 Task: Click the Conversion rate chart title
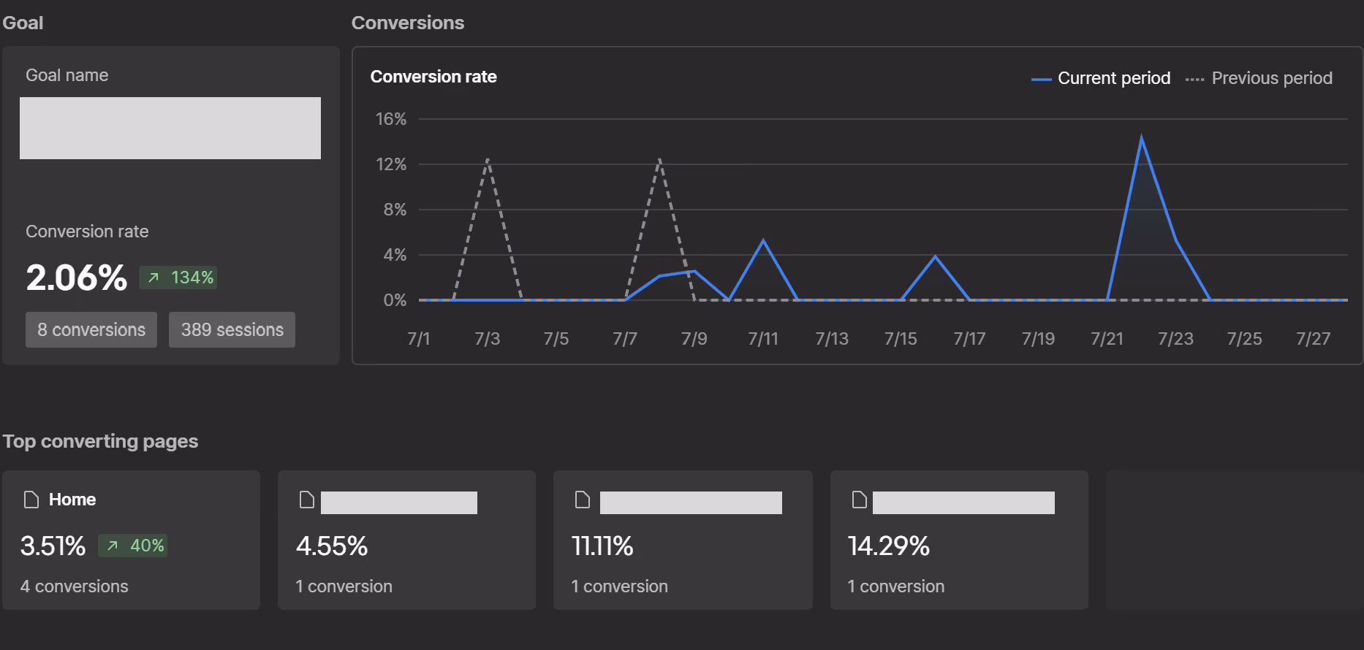[x=433, y=77]
